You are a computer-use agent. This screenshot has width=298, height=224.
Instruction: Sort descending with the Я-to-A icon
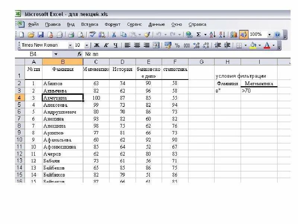(x=222, y=35)
